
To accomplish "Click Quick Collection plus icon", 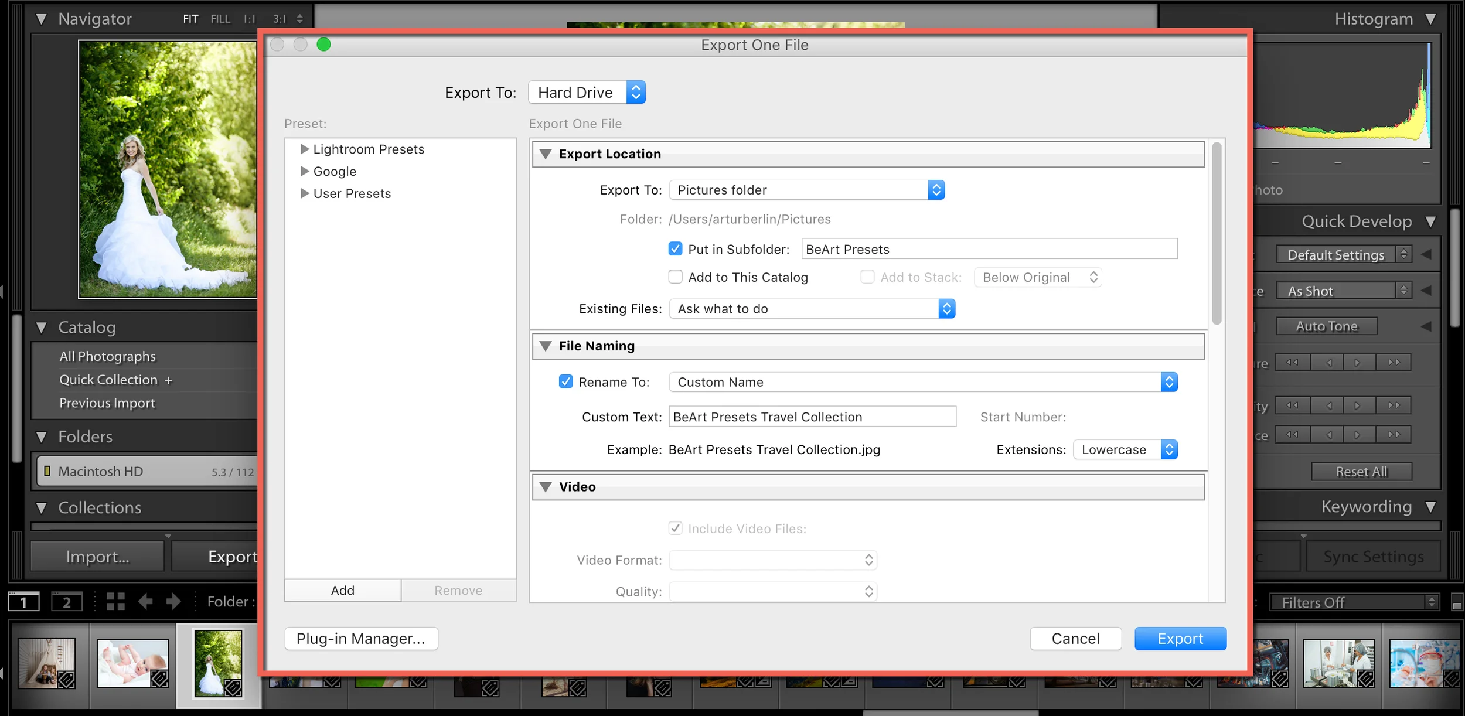I will 169,380.
